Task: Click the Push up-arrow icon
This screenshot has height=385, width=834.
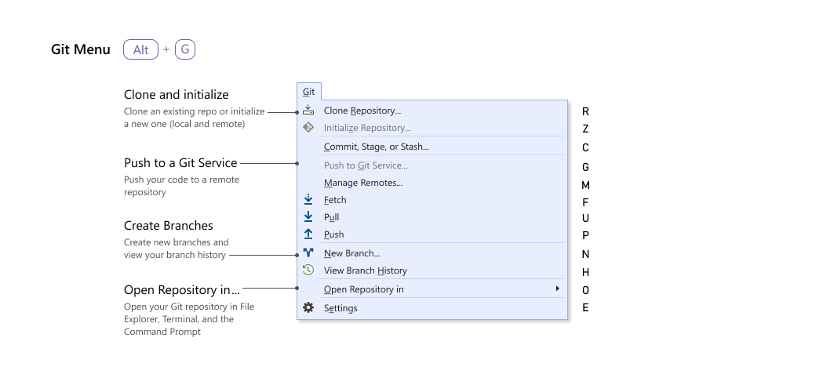Action: tap(308, 234)
